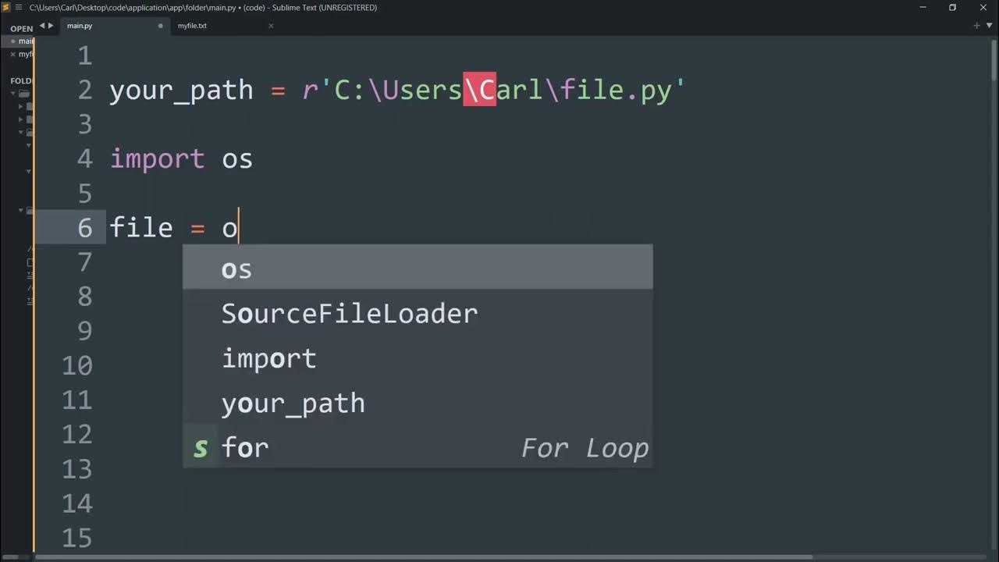
Task: Open the tab list dropdown arrow
Action: 989,26
